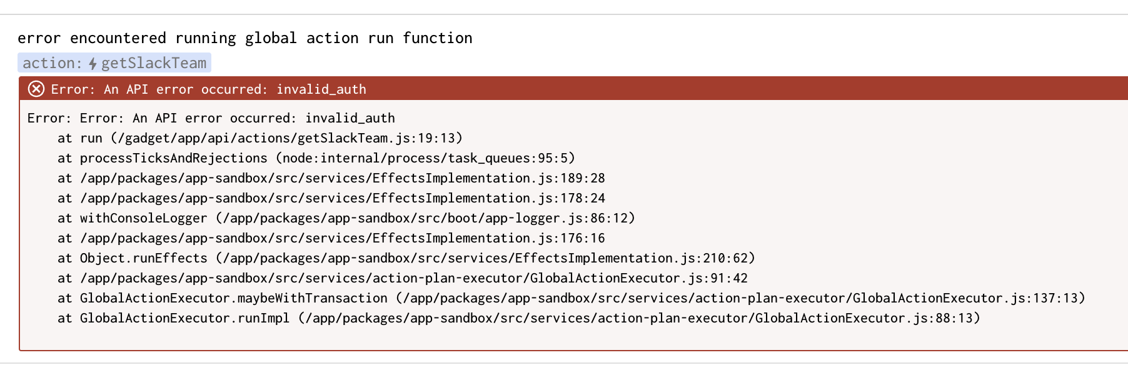Select the "error encountered running global action" message

pyautogui.click(x=244, y=38)
